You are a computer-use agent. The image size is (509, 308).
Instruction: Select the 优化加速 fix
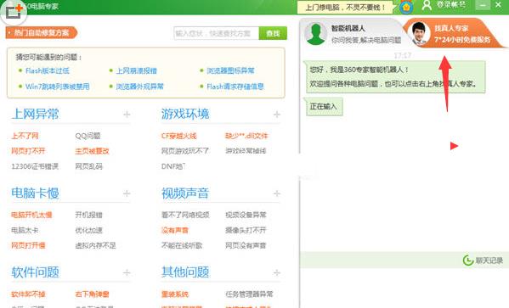click(89, 231)
